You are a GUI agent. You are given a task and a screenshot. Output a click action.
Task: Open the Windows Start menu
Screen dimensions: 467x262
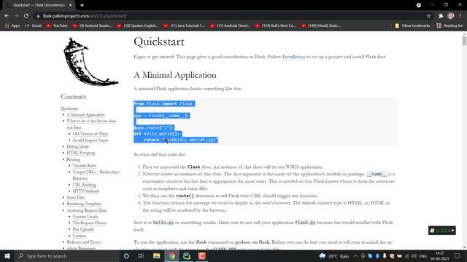[x=7, y=256]
